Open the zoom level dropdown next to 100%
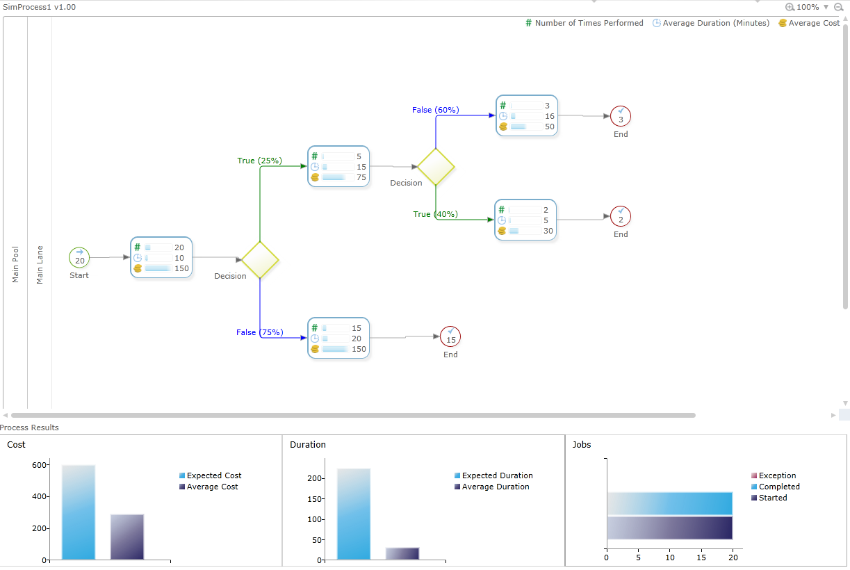This screenshot has width=850, height=570. [826, 7]
